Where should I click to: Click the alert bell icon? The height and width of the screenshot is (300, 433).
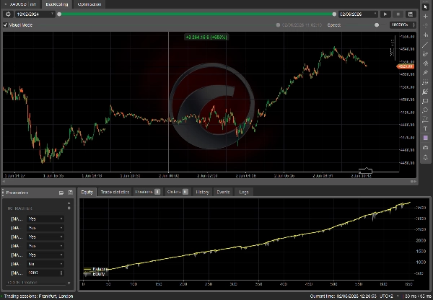[426, 157]
